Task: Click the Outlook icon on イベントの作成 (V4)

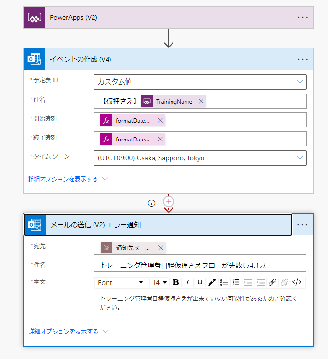Action: [34, 59]
